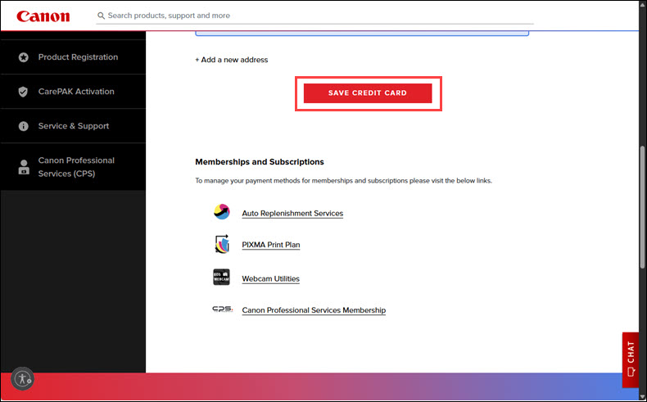Click the 'To manage your payment methods' text
The height and width of the screenshot is (402, 647).
point(343,181)
